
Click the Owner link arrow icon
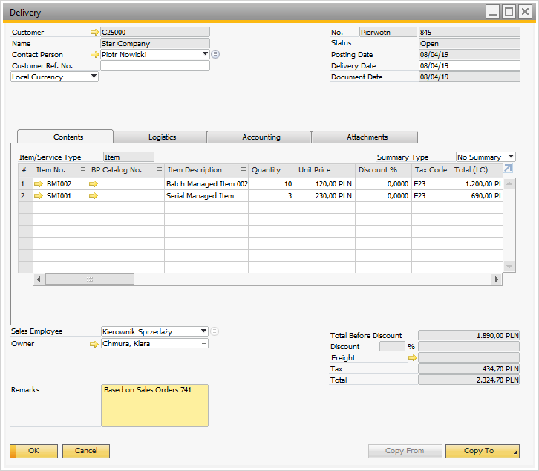pyautogui.click(x=94, y=344)
